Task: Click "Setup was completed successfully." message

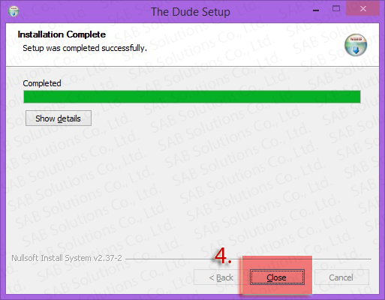Action: [85, 48]
